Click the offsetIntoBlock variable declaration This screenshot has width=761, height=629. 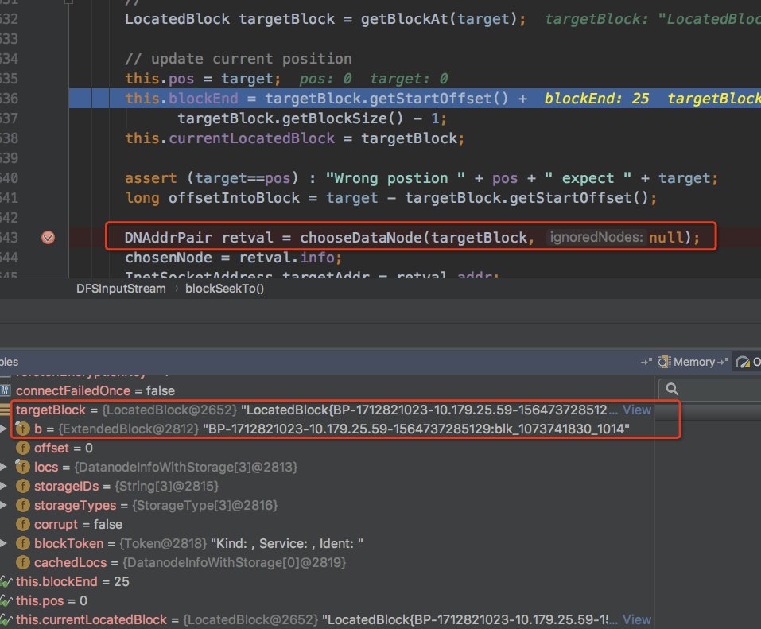234,198
